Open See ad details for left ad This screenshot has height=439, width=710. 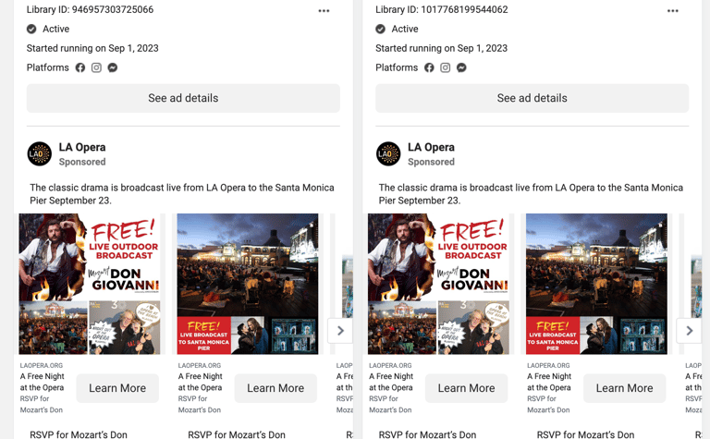pos(183,98)
